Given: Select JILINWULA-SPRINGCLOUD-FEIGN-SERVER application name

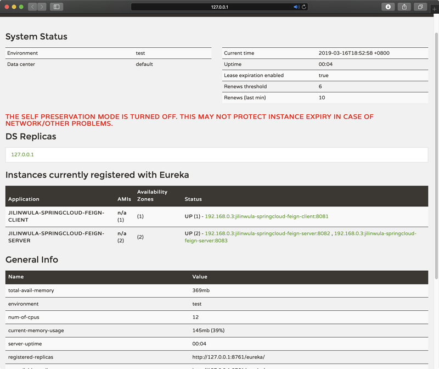Looking at the screenshot, I should pos(56,237).
